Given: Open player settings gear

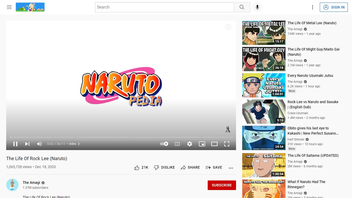Looking at the screenshot, I should (x=190, y=144).
